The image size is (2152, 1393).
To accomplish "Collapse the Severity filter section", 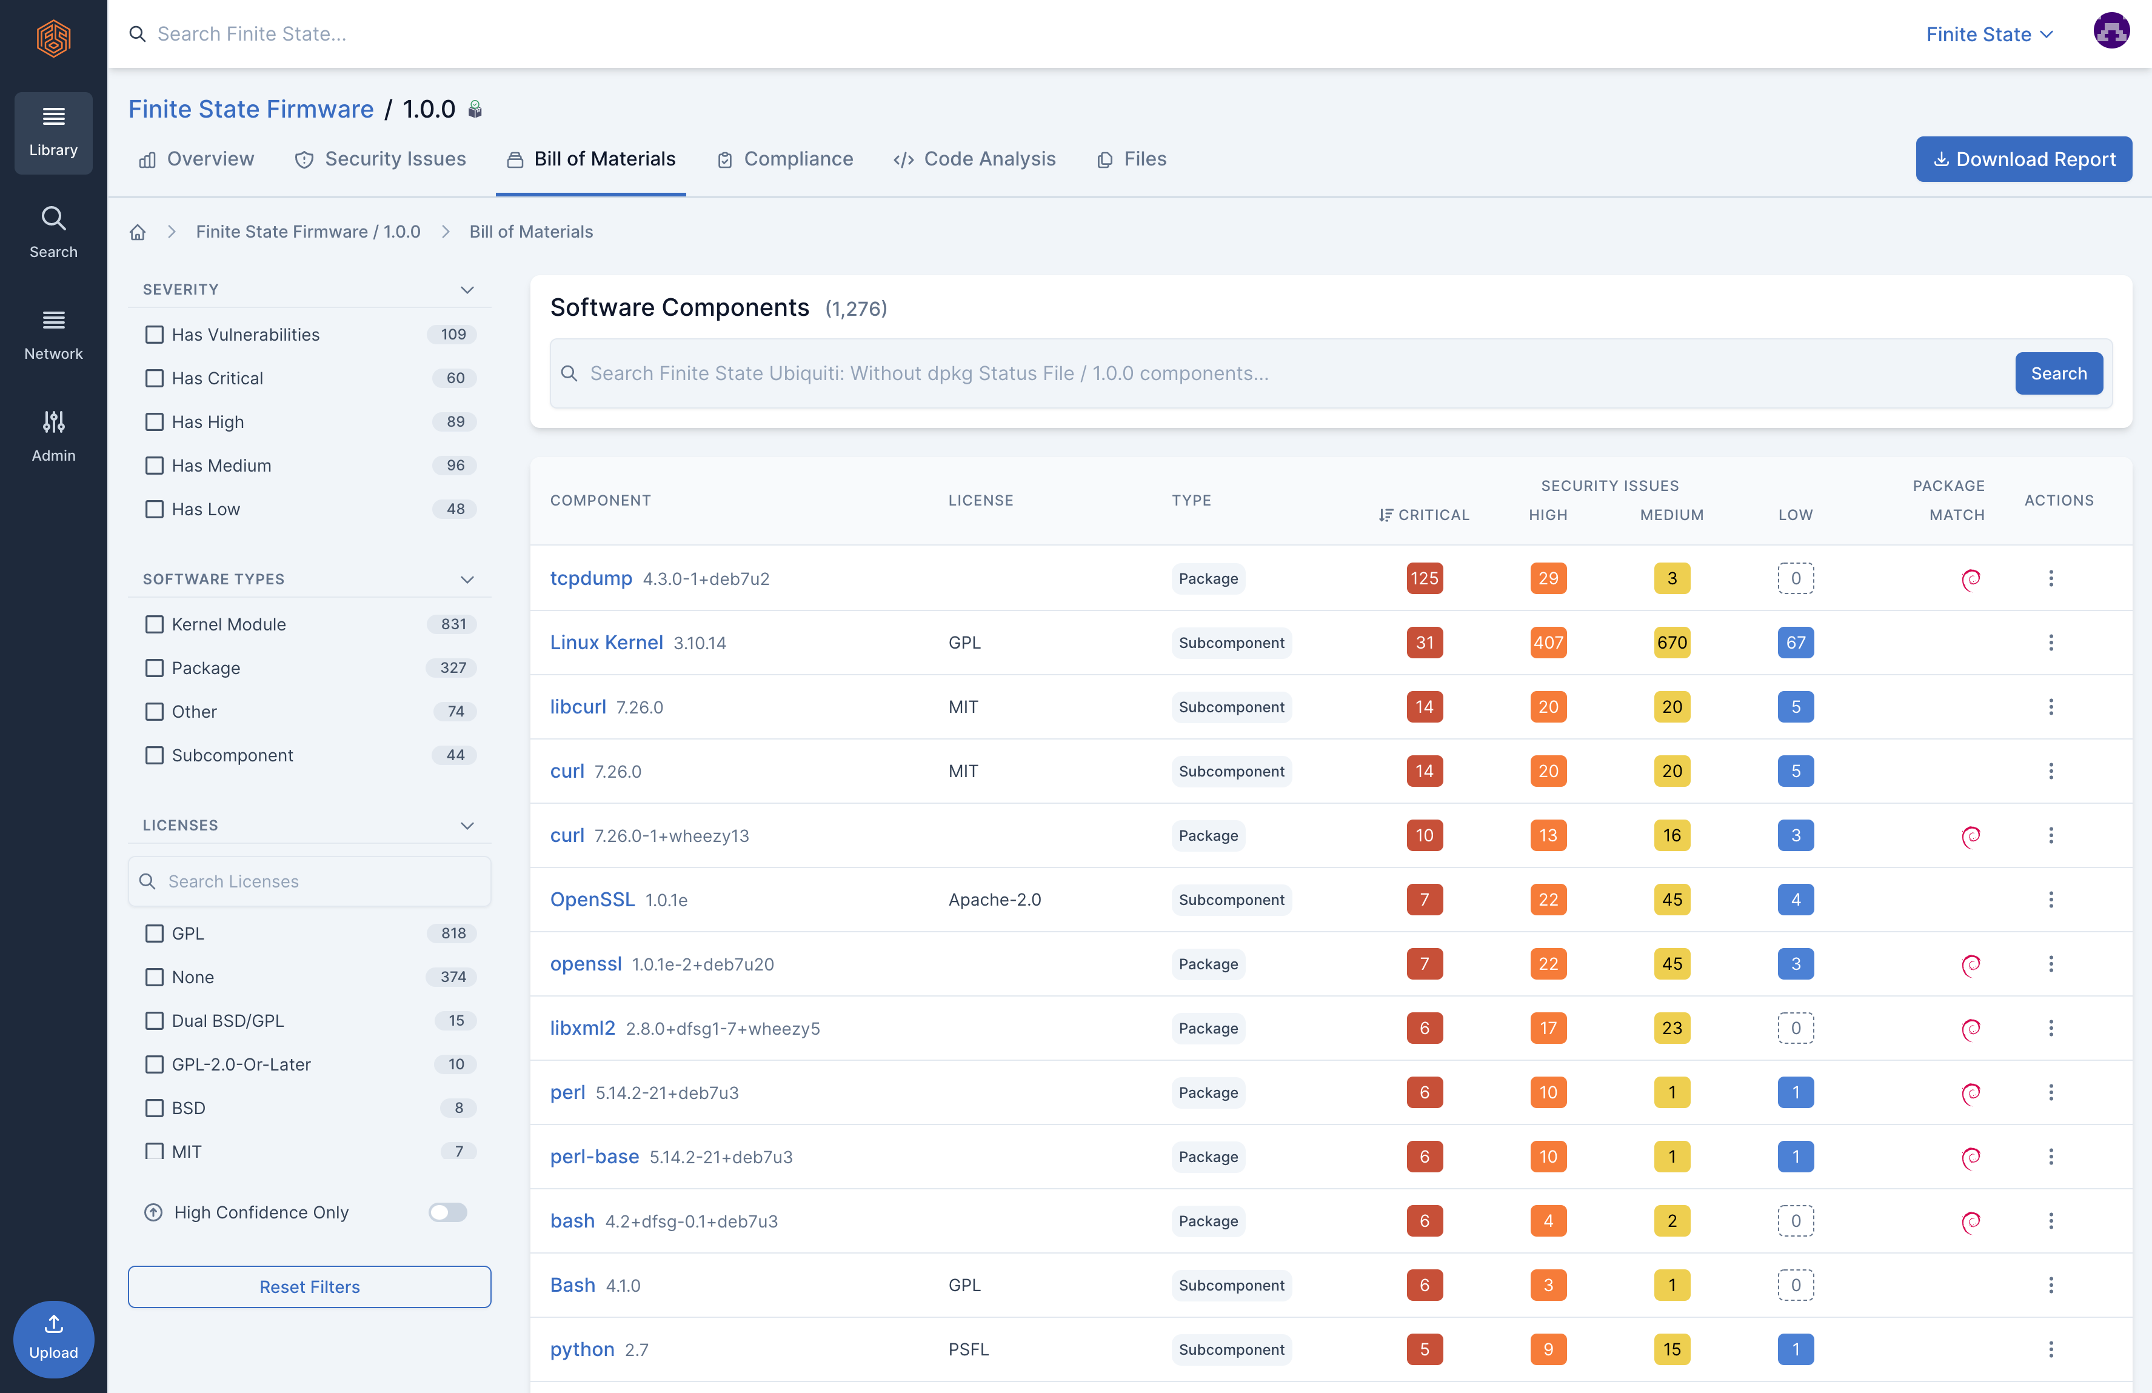I will [x=467, y=290].
